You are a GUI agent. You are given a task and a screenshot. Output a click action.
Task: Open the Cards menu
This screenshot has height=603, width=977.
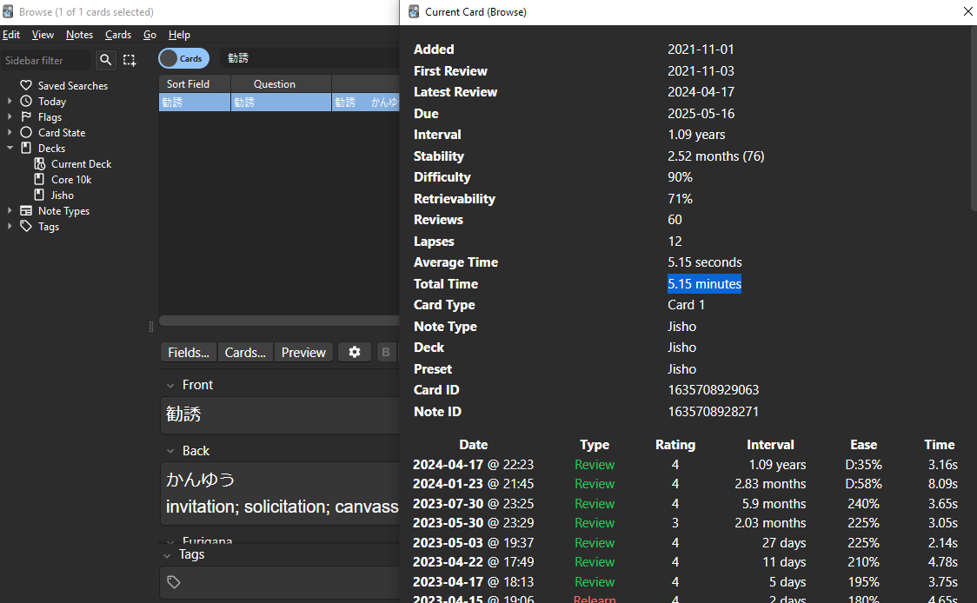pyautogui.click(x=117, y=34)
